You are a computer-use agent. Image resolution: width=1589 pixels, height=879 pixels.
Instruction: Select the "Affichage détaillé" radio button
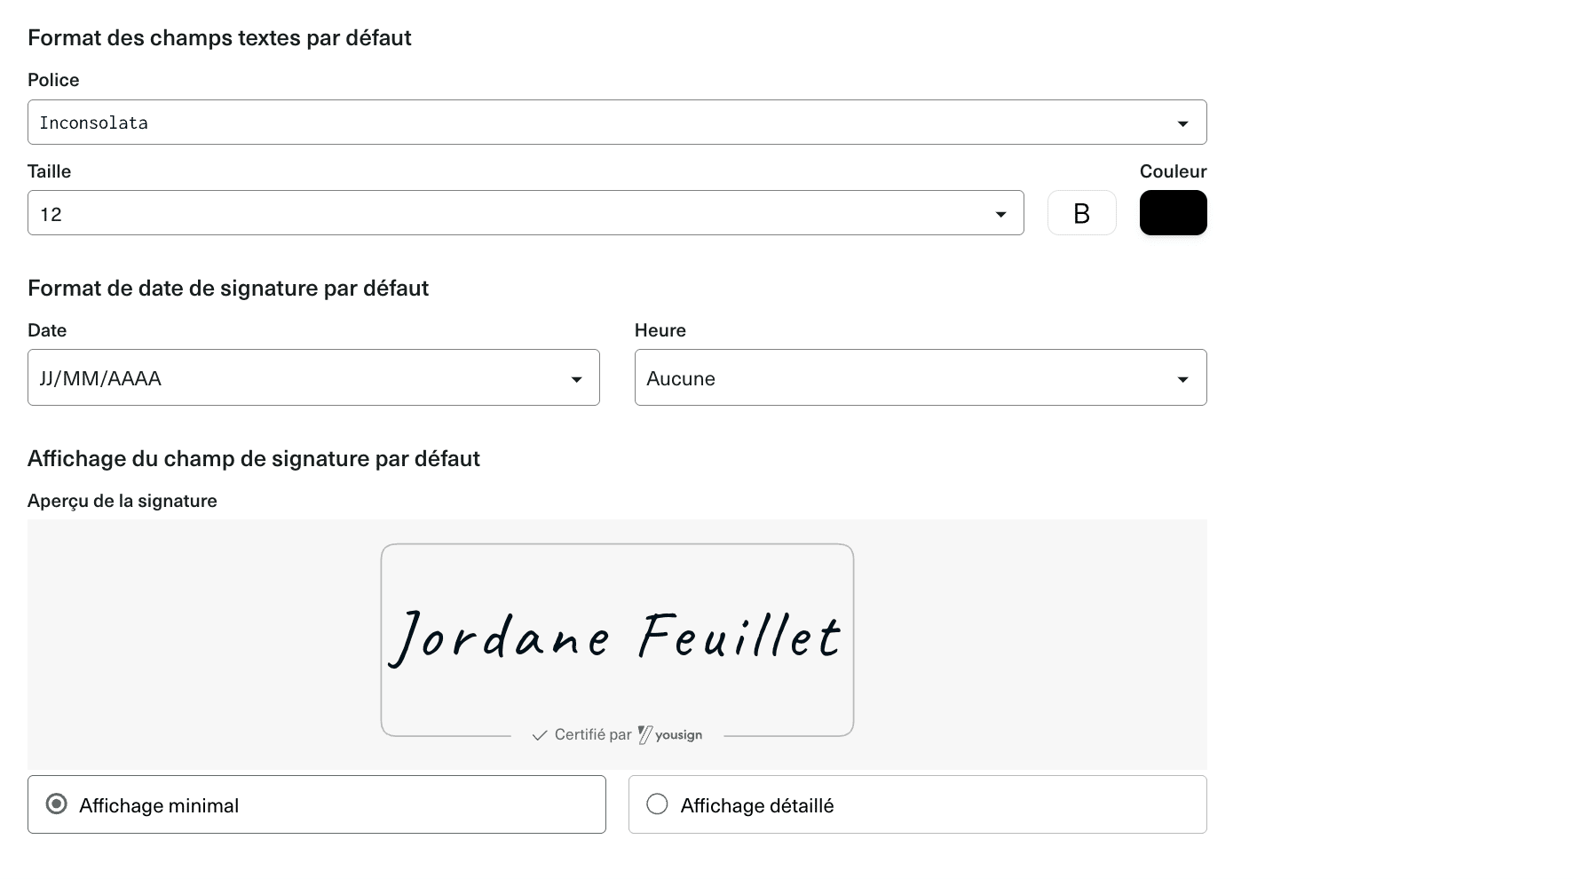[x=657, y=804]
